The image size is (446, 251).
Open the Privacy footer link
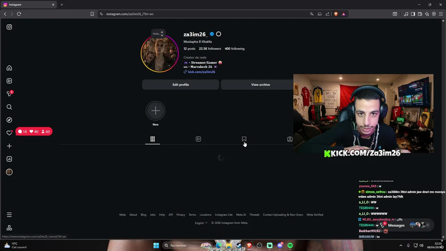180,215
